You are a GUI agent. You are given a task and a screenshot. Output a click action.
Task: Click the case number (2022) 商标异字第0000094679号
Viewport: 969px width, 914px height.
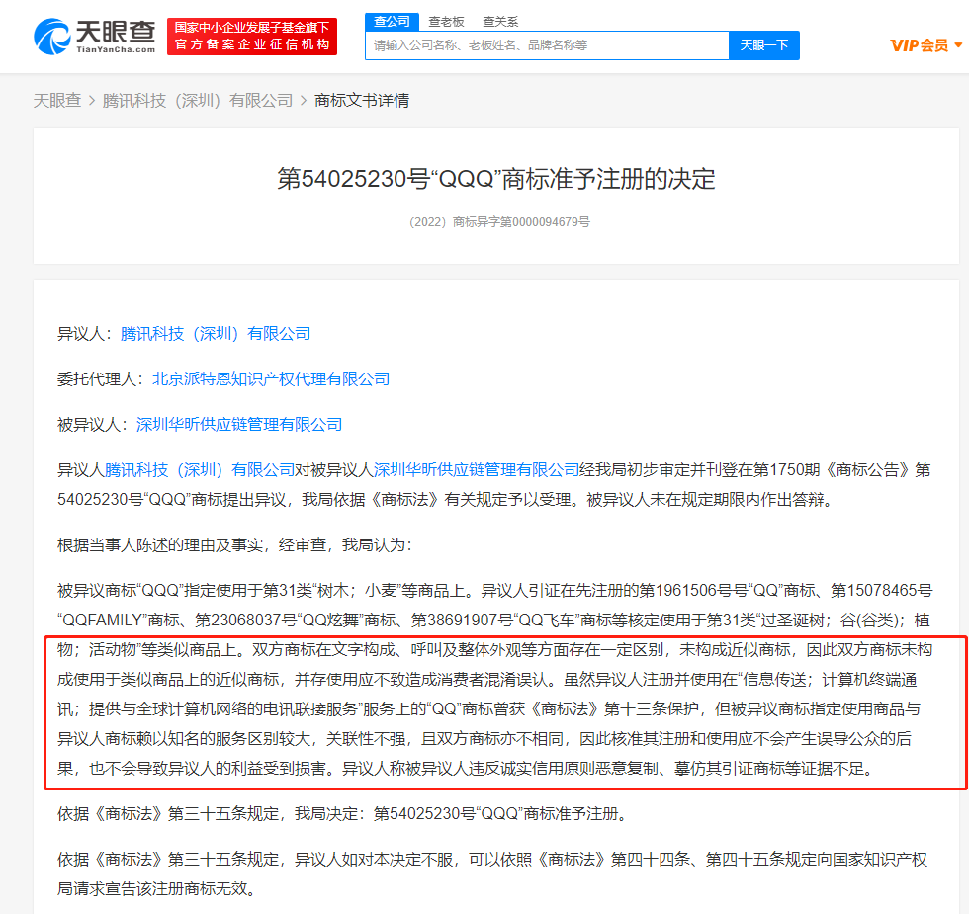484,223
